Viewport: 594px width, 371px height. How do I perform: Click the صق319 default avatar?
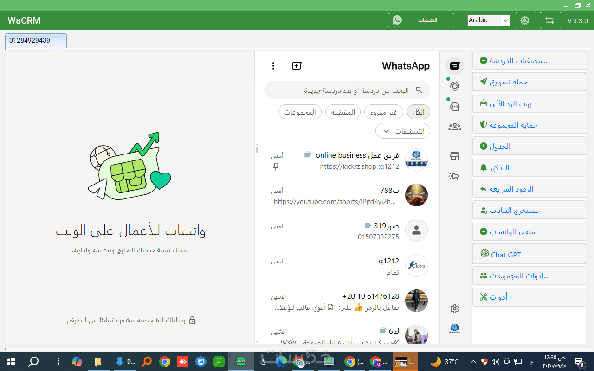click(416, 230)
